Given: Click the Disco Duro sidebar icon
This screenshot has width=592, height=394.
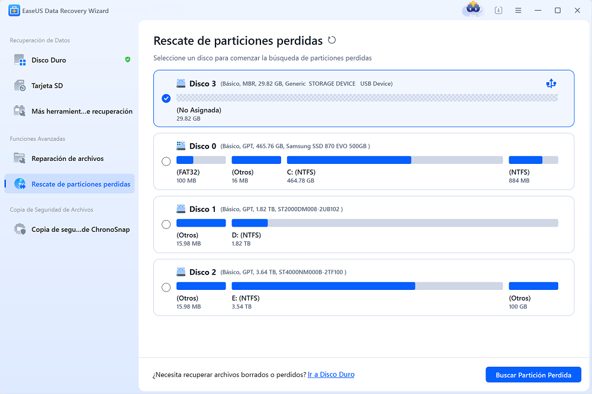Looking at the screenshot, I should tap(20, 60).
